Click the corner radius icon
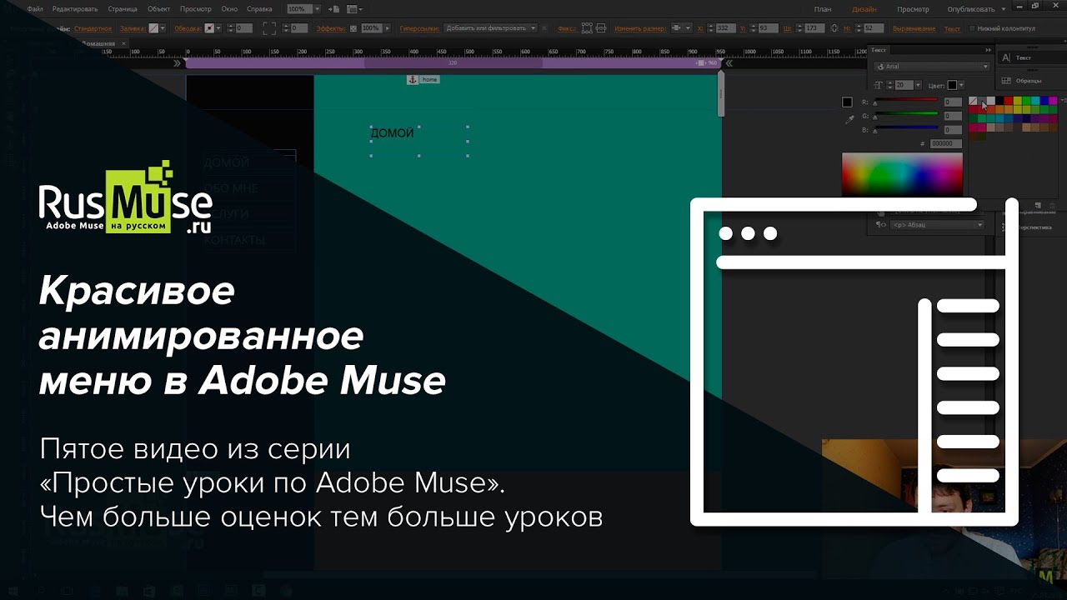The image size is (1067, 600). (x=269, y=28)
